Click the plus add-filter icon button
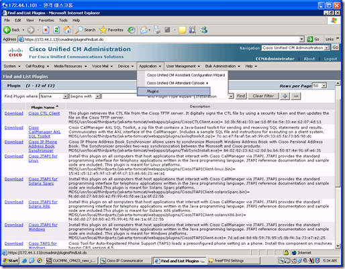The width and height of the screenshot is (345, 269). (x=285, y=96)
